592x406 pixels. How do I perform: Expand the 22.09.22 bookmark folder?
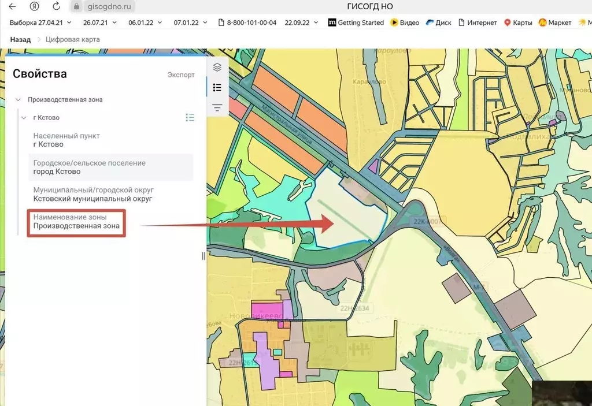pyautogui.click(x=302, y=23)
